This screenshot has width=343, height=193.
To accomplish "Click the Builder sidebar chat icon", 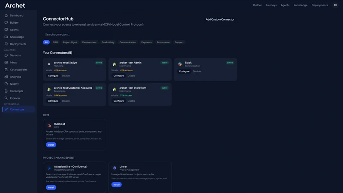I will coord(6,23).
